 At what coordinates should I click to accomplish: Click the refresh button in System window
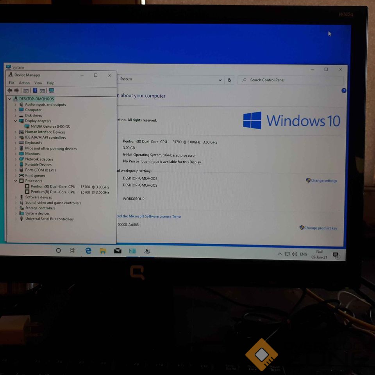(229, 80)
